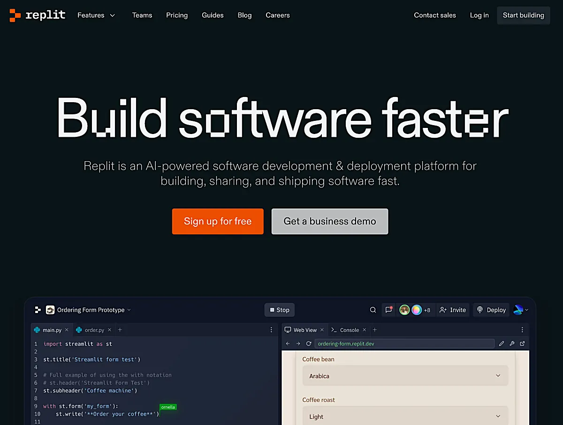Expand the Features dropdown menu
The height and width of the screenshot is (425, 563).
pyautogui.click(x=96, y=15)
